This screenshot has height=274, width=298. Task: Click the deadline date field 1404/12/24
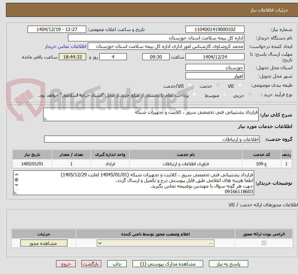[x=215, y=57]
